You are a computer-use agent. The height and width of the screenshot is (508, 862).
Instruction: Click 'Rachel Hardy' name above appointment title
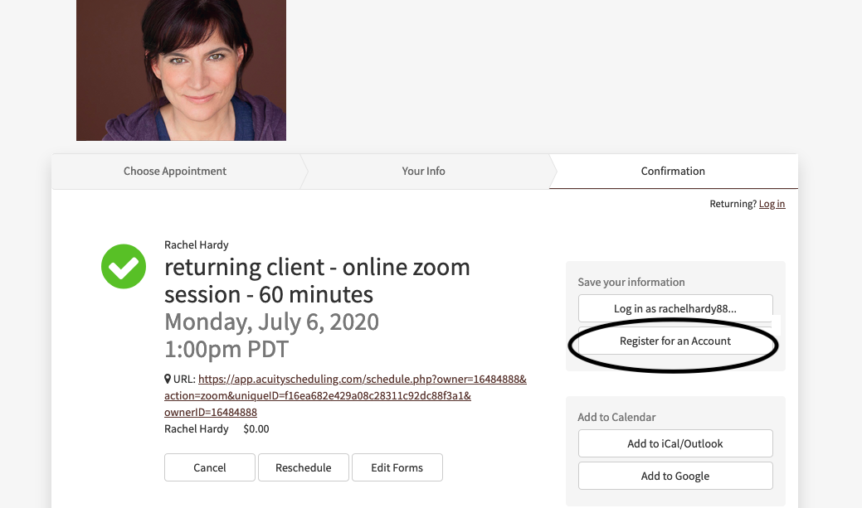click(x=197, y=245)
